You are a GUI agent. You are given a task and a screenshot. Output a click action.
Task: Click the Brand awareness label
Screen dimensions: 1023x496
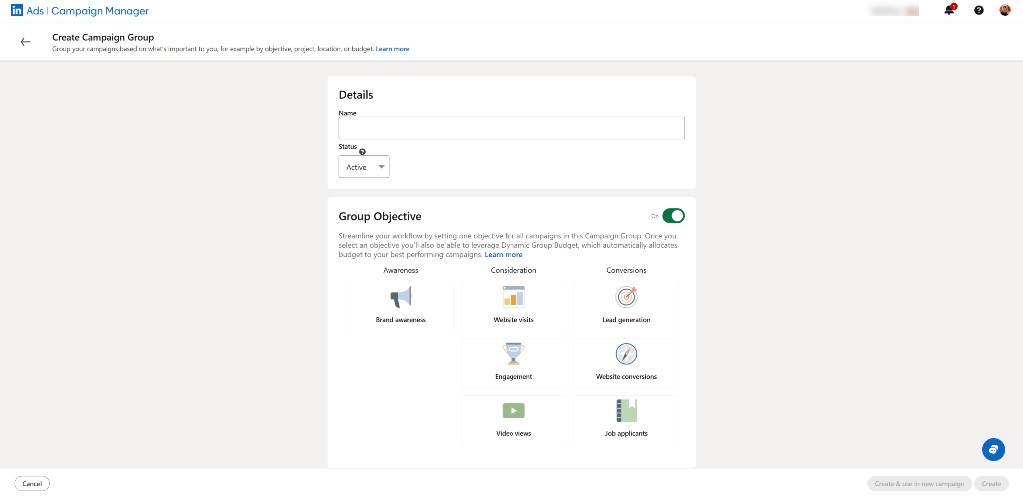click(x=401, y=320)
